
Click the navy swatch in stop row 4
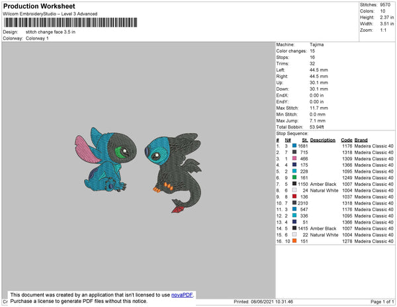coord(294,165)
